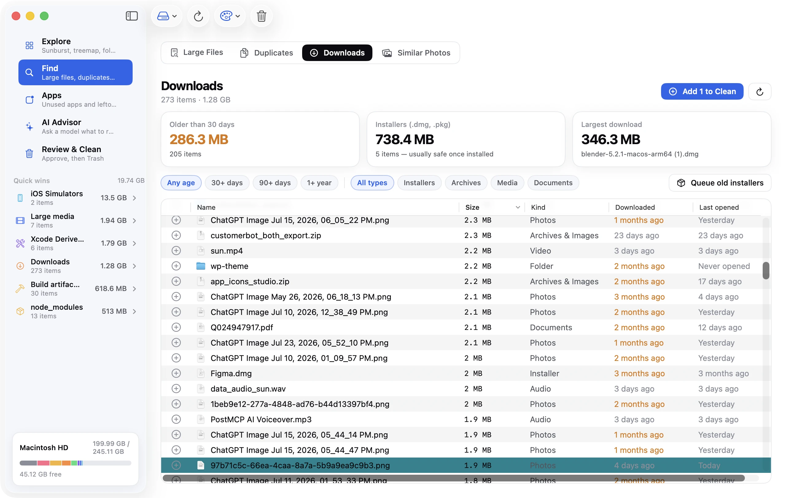The width and height of the screenshot is (786, 498).
Task: Open the appearance palette dropdown
Action: (230, 16)
